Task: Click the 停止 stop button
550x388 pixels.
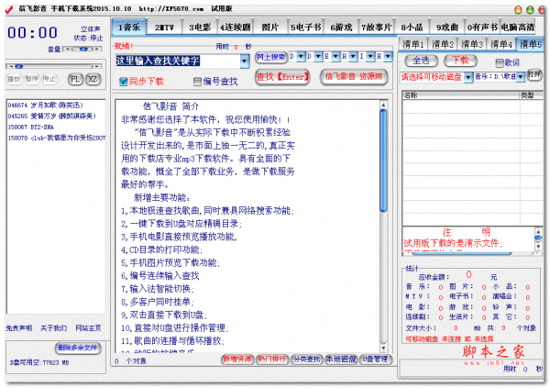Action: tap(49, 79)
